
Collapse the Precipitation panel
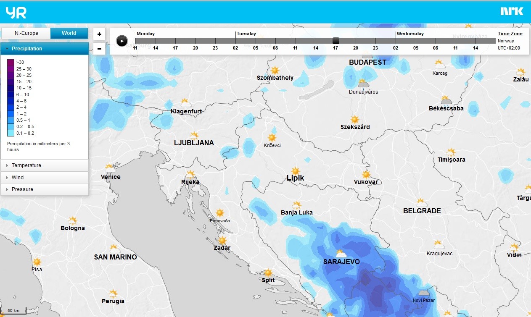tap(45, 49)
